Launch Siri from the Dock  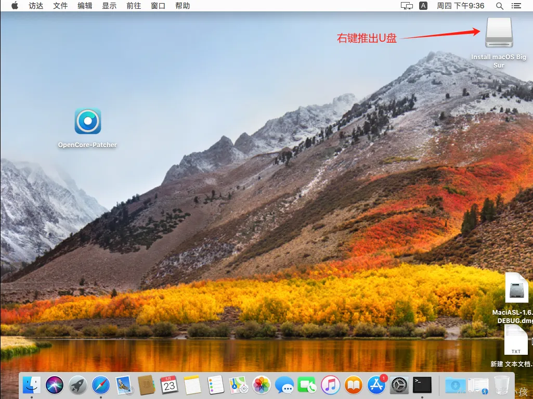(x=55, y=385)
